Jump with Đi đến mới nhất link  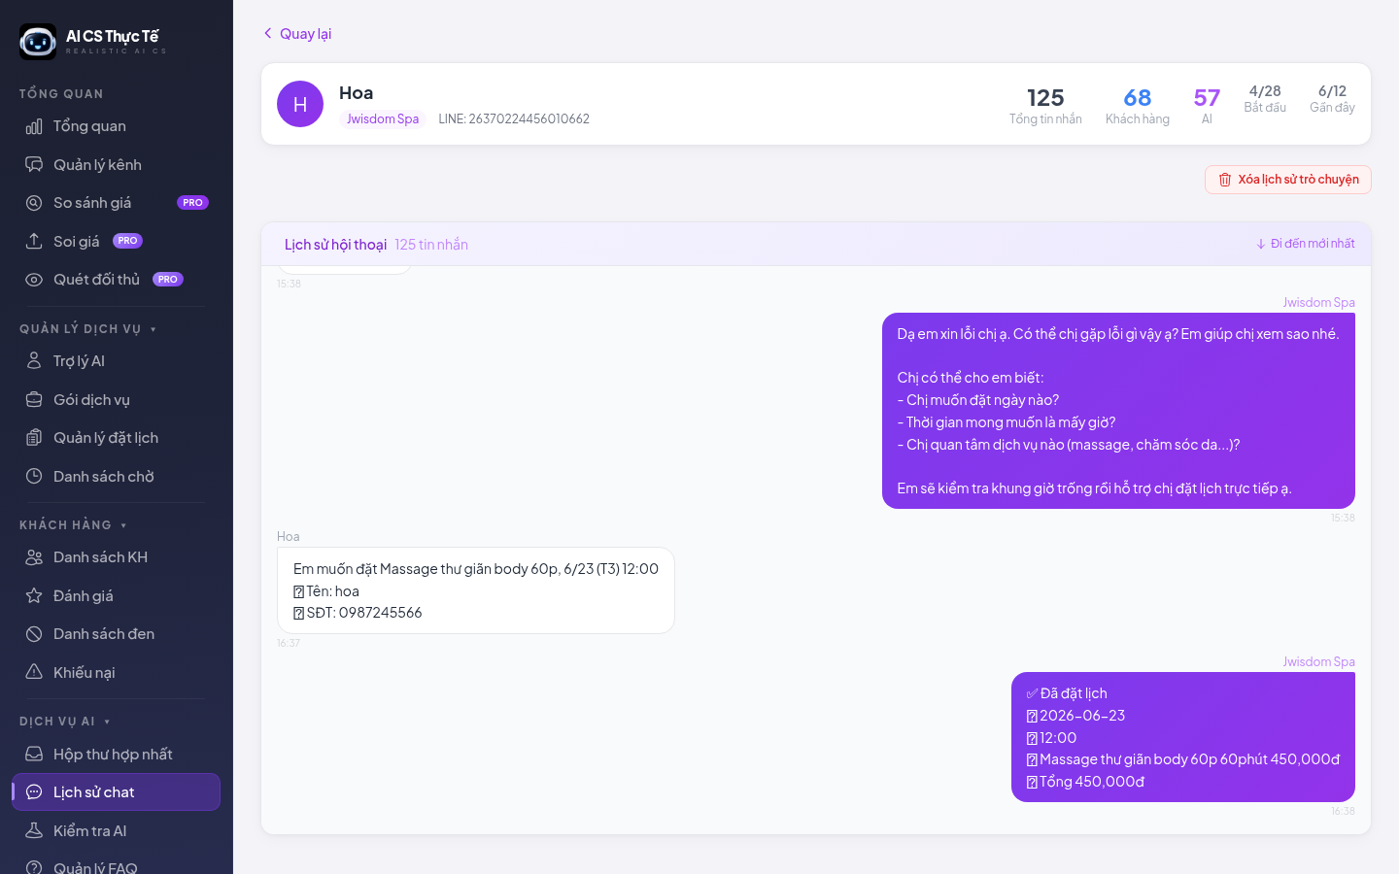pos(1306,244)
